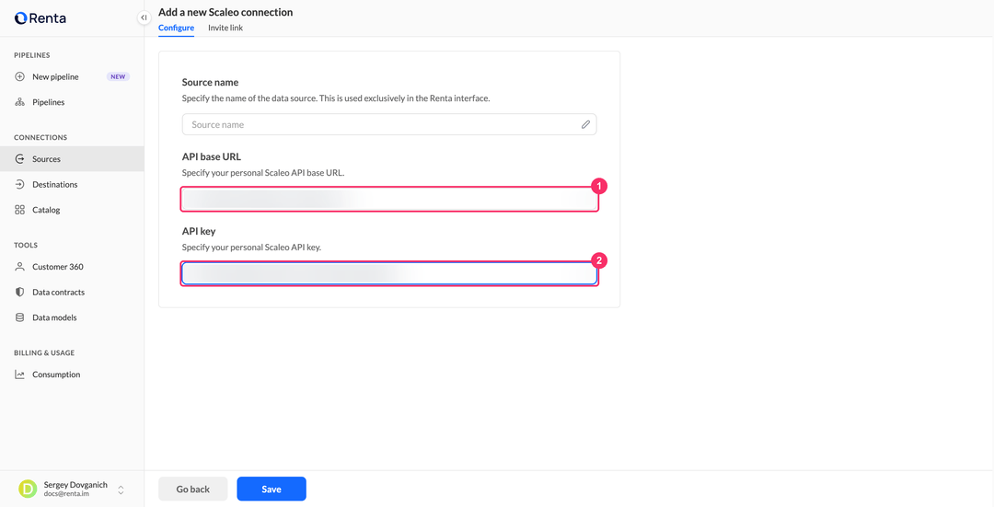Click the Save button

(272, 489)
